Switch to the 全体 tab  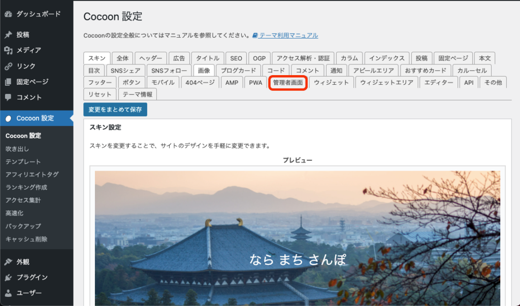[x=122, y=58]
